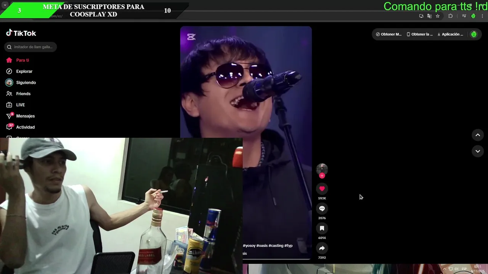Click the Siguiendo avatar icon
Image resolution: width=488 pixels, height=274 pixels.
click(9, 83)
